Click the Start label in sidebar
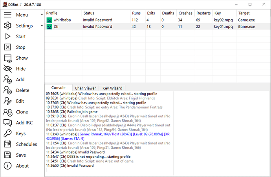This screenshot has height=177, width=271. 21,36
